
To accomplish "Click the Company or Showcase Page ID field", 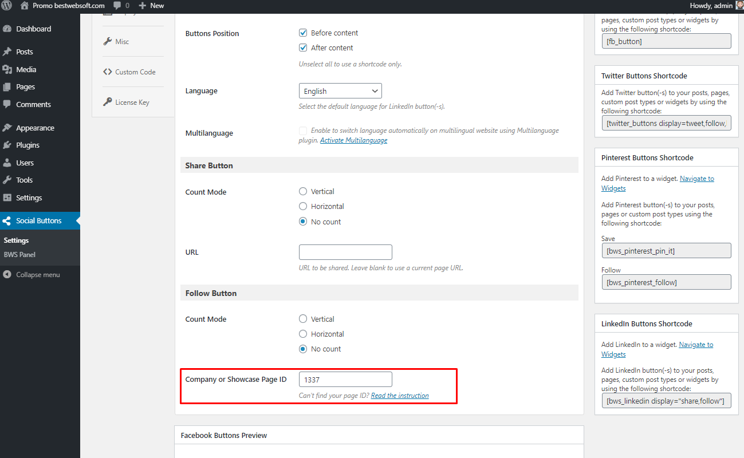I will pyautogui.click(x=345, y=379).
